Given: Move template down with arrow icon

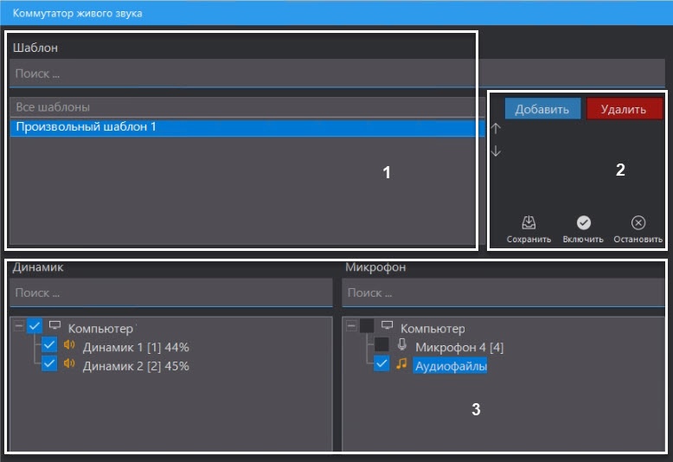Looking at the screenshot, I should click(496, 151).
